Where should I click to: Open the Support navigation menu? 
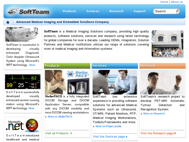click(140, 11)
